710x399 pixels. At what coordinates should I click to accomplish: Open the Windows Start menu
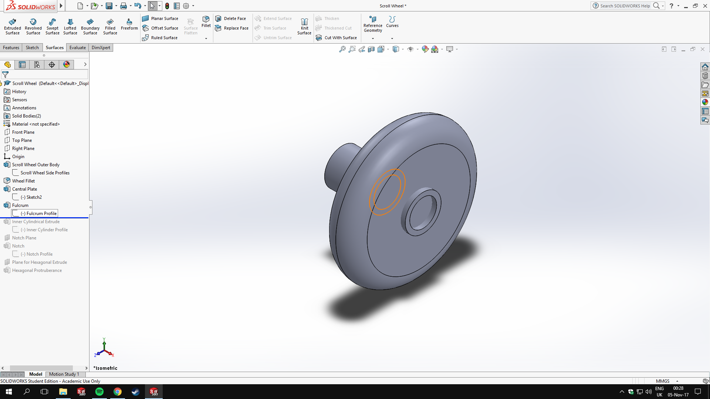tap(9, 392)
